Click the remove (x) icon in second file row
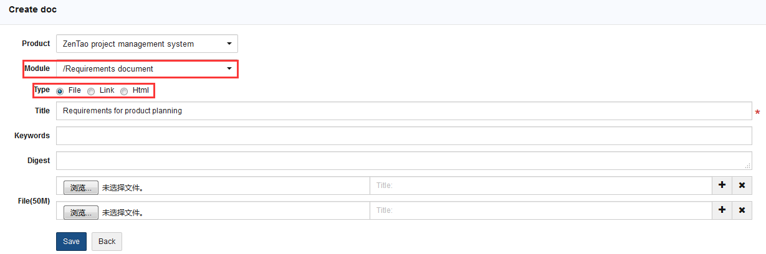 click(x=742, y=210)
